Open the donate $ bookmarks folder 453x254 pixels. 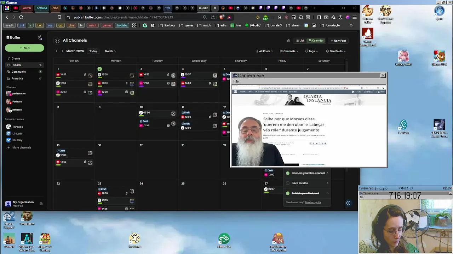pos(274,25)
